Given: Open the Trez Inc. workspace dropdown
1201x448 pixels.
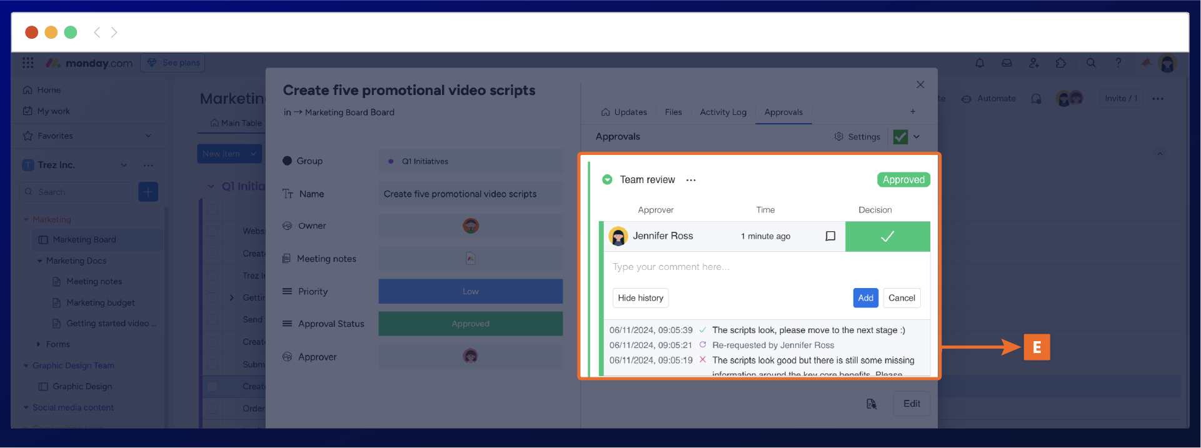Looking at the screenshot, I should pos(124,165).
